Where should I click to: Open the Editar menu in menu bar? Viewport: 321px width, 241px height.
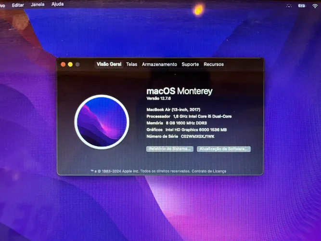coord(18,5)
